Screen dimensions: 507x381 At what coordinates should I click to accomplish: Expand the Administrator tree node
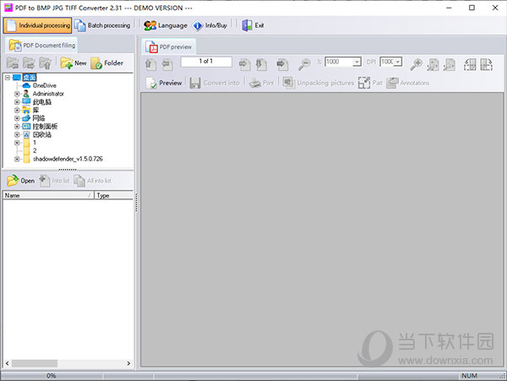tap(17, 94)
